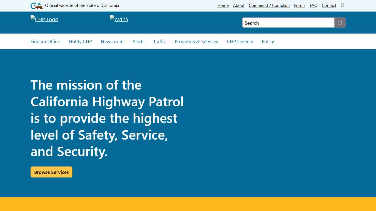Select CHP Careers in the navigation
Screen dimensions: 376x211
point(240,41)
